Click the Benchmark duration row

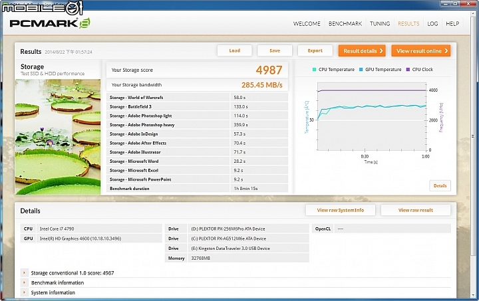[197, 189]
